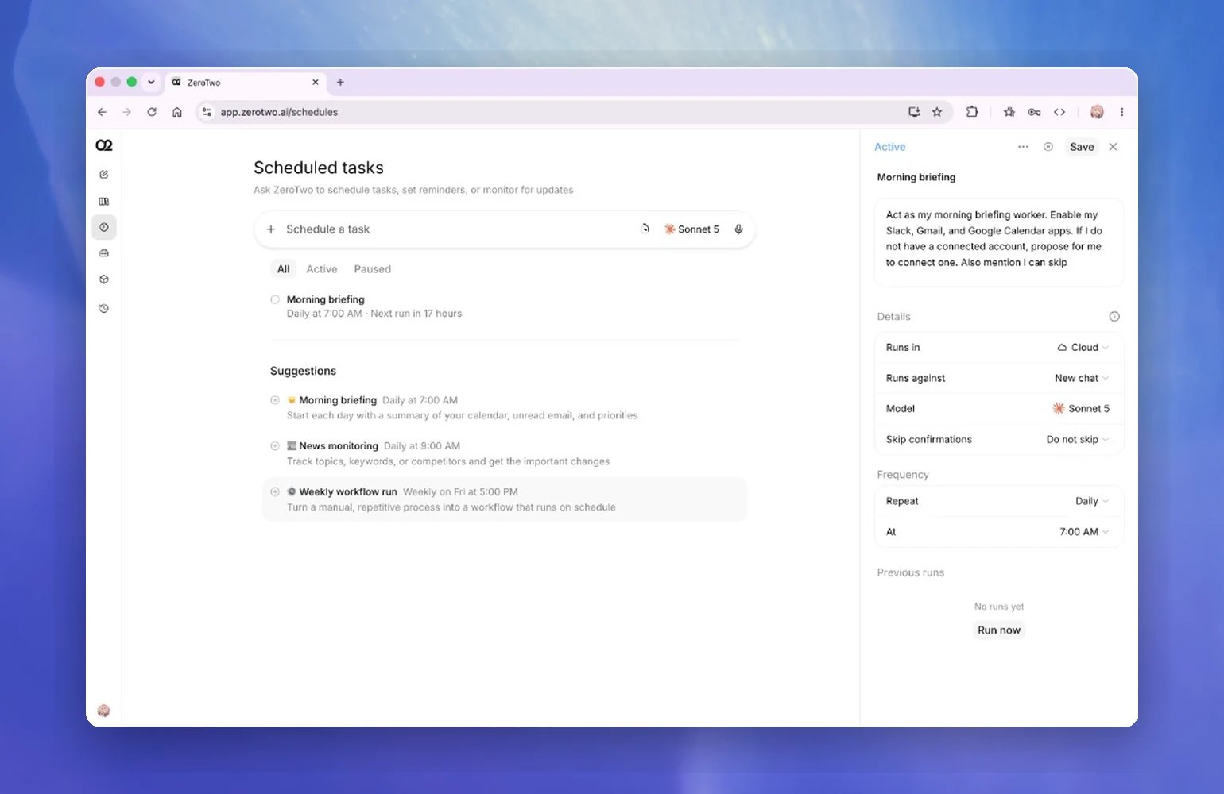Open the cube sidebar icon
Image resolution: width=1224 pixels, height=794 pixels.
point(104,279)
